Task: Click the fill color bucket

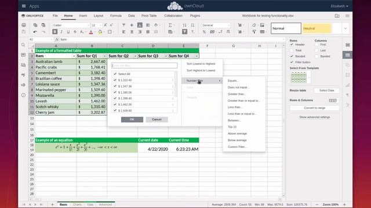Action: coord(100,32)
